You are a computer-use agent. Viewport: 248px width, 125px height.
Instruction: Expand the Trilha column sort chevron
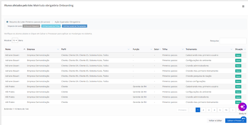183,49
